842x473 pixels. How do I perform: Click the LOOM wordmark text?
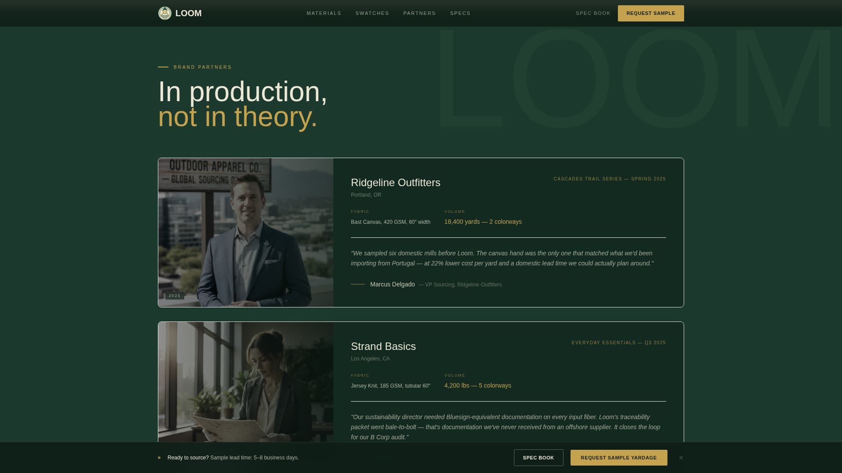(x=189, y=13)
